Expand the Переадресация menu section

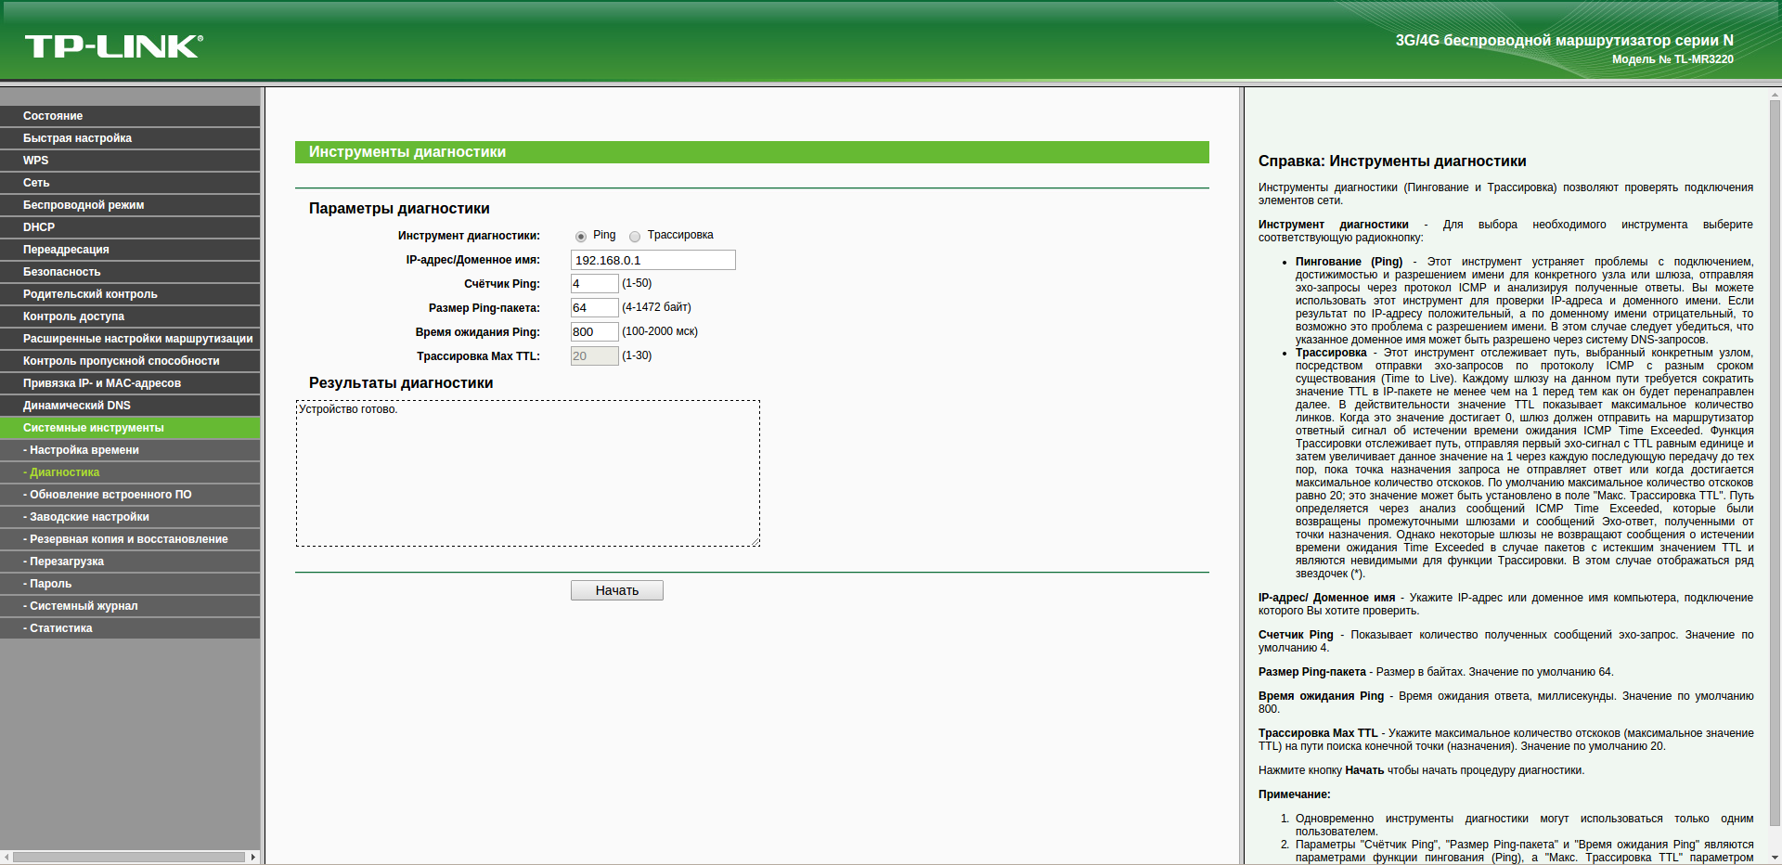click(66, 250)
